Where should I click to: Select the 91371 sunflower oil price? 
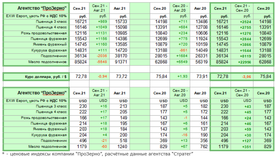coord(121,62)
